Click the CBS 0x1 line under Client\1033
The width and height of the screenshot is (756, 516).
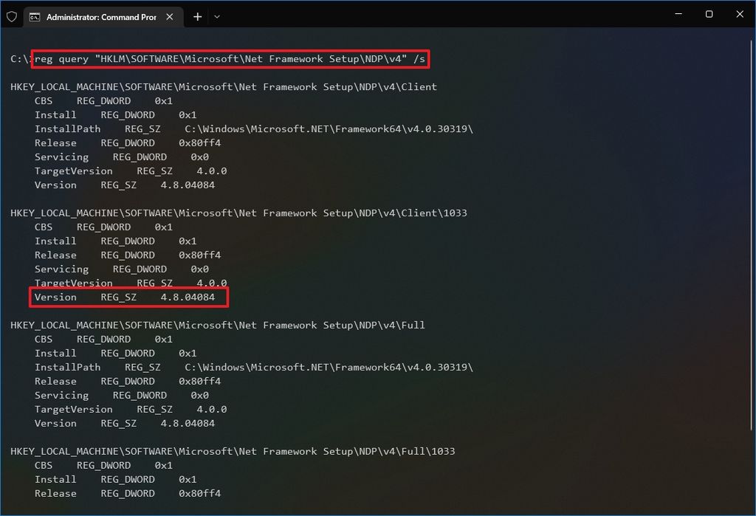(x=103, y=227)
